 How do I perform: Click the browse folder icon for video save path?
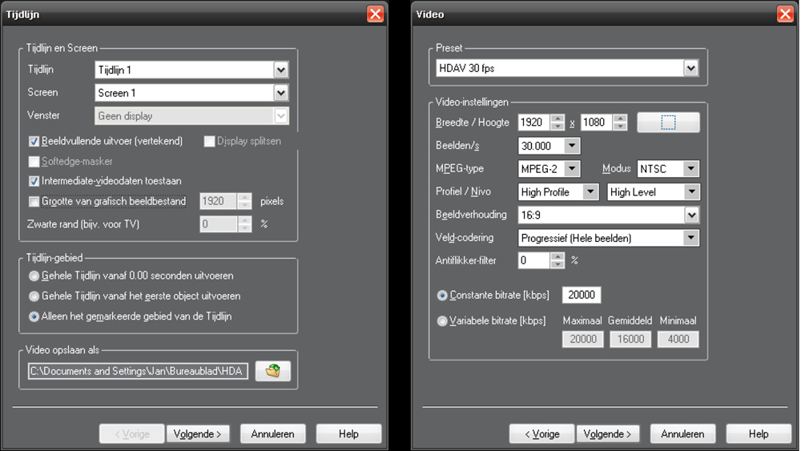pyautogui.click(x=272, y=371)
